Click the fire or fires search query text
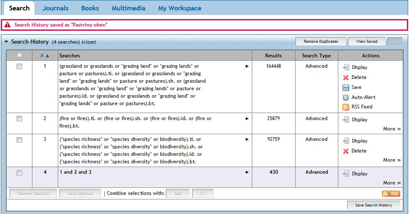The height and width of the screenshot is (214, 409). tap(136, 122)
